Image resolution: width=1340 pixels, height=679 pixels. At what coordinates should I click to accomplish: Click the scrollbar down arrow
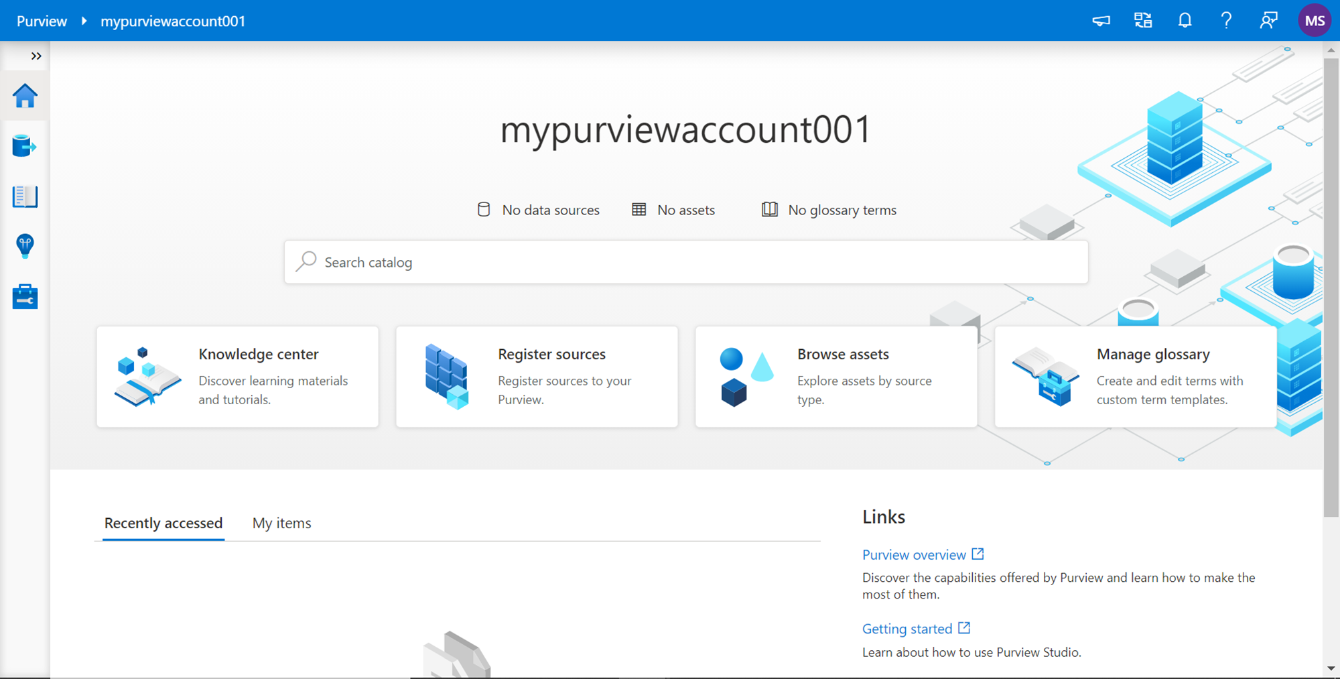(x=1331, y=669)
